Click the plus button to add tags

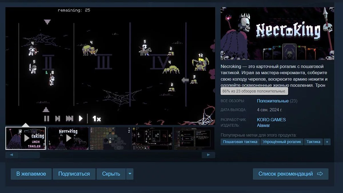point(327,142)
